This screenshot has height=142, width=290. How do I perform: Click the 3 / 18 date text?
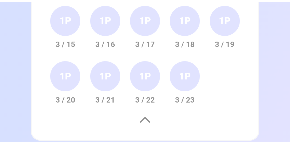[185, 45]
